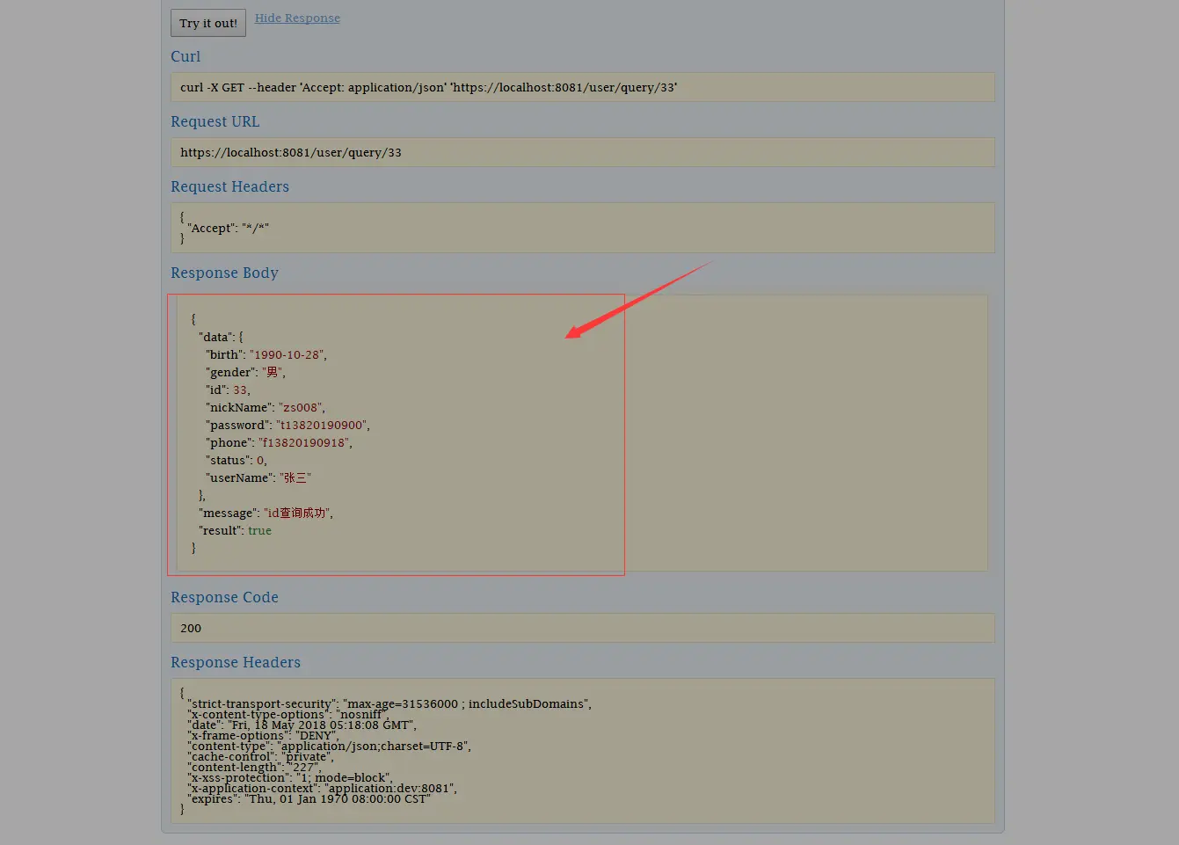Click the response code value 200
Screen dimensions: 1179x845
pyautogui.click(x=191, y=628)
